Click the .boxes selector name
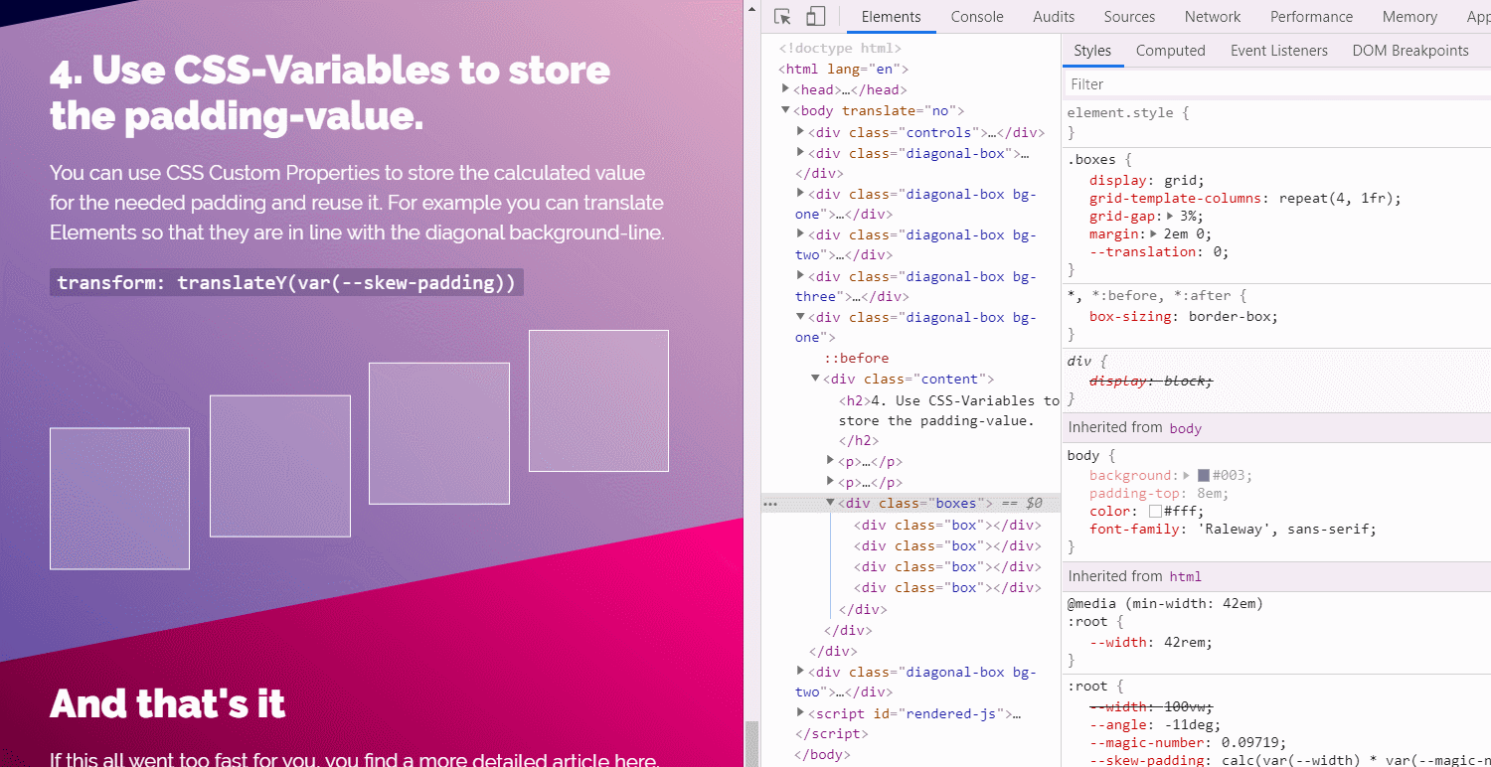This screenshot has width=1491, height=767. click(x=1091, y=159)
